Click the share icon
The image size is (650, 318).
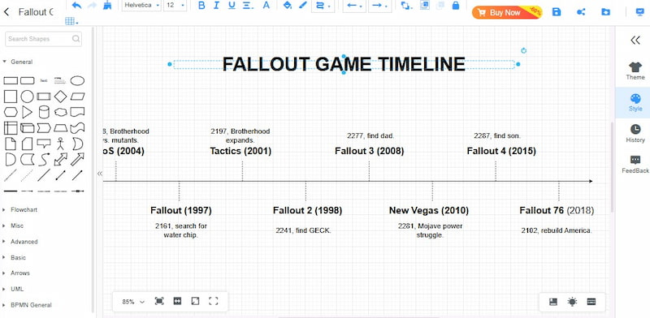(x=581, y=12)
